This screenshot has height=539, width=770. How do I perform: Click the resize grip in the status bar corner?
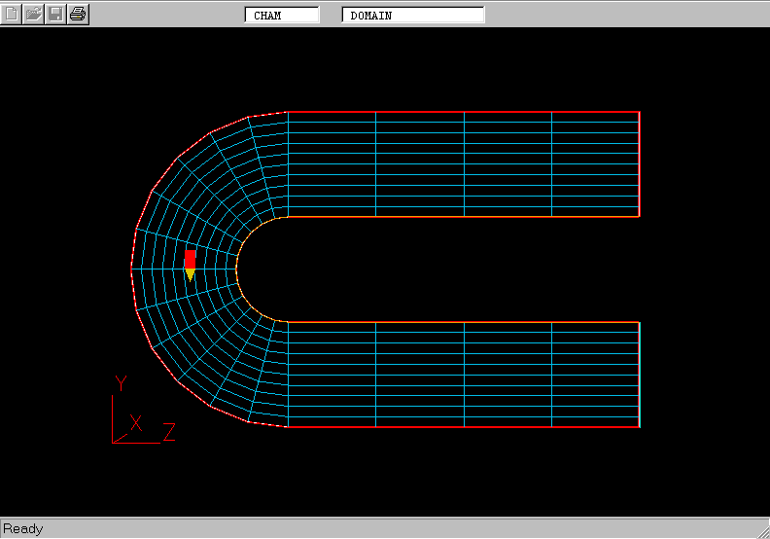tap(761, 530)
